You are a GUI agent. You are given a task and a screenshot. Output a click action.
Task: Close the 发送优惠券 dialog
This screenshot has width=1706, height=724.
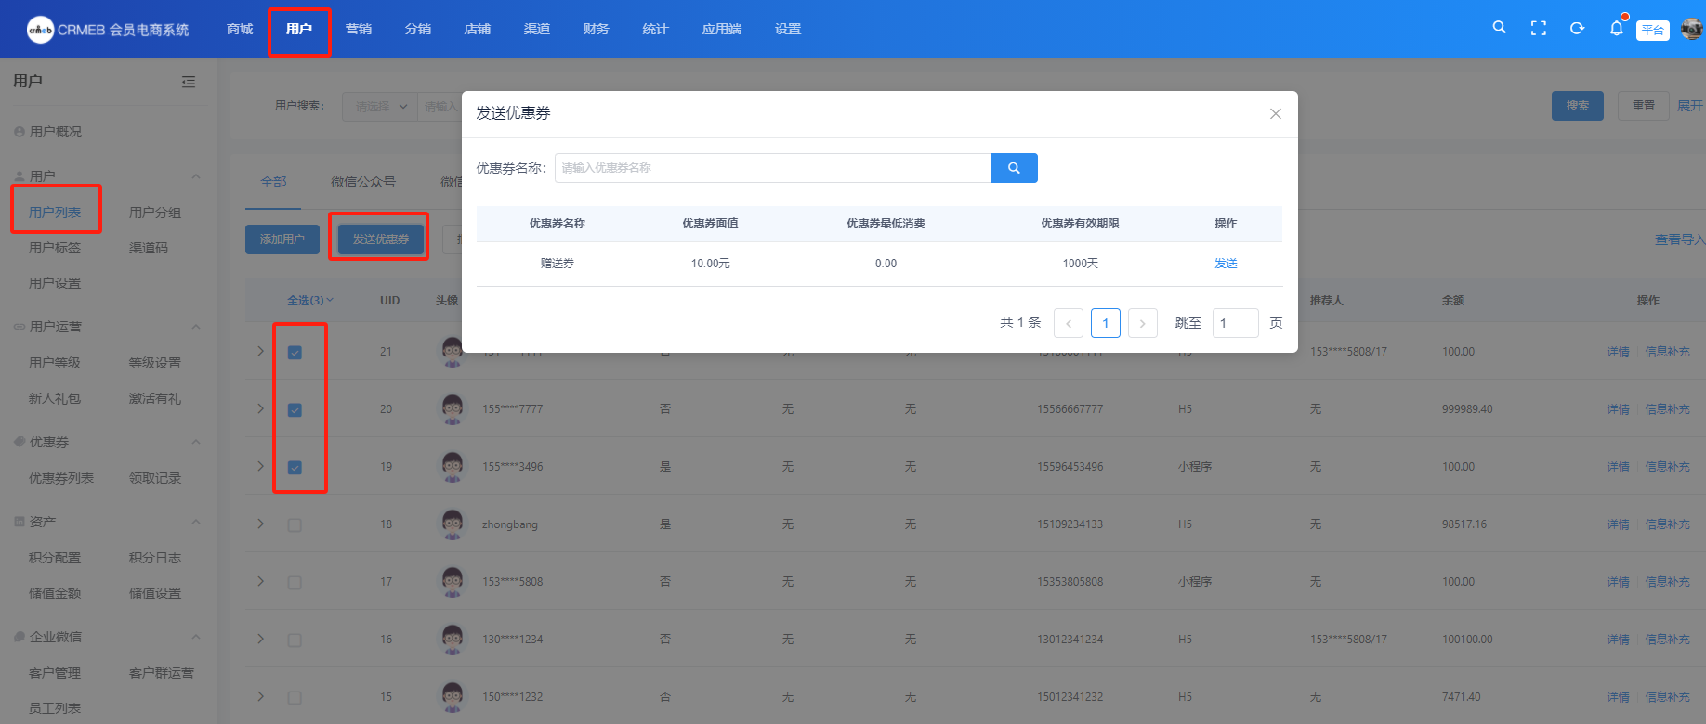point(1275,113)
